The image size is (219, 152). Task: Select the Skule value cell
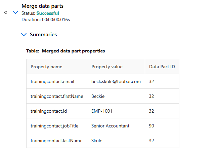(116, 141)
